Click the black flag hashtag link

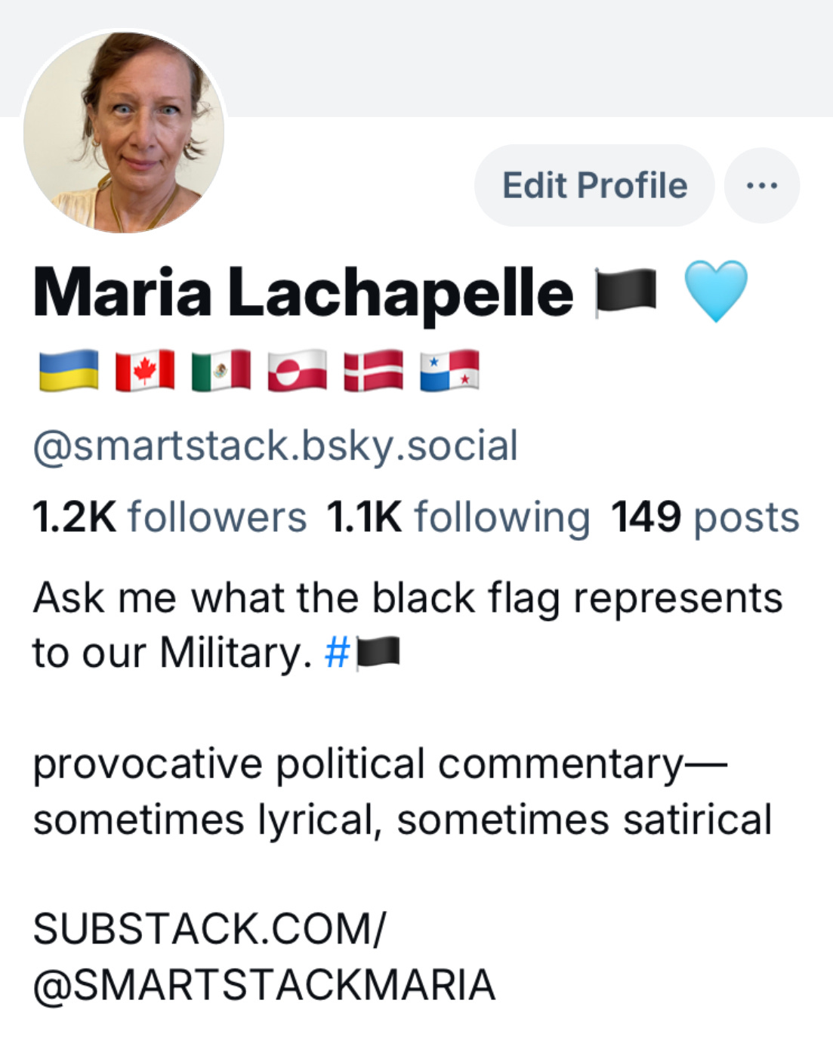pos(363,653)
